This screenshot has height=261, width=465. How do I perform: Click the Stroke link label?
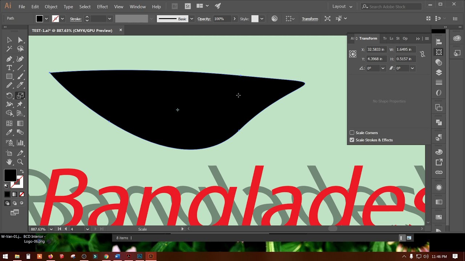point(76,19)
